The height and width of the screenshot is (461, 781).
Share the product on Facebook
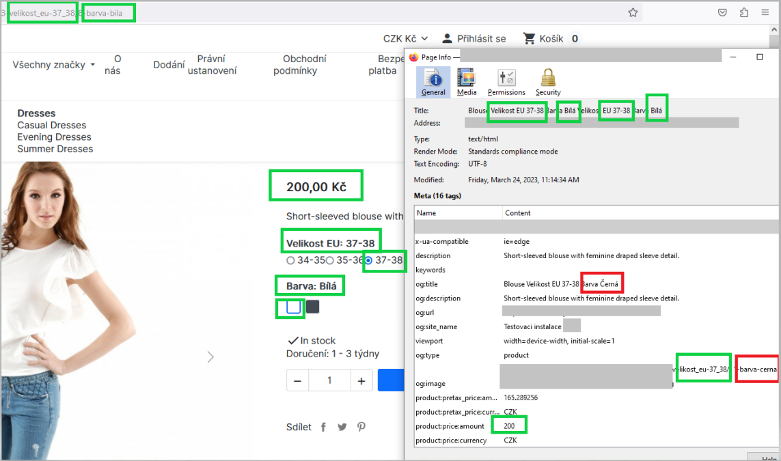click(x=323, y=426)
